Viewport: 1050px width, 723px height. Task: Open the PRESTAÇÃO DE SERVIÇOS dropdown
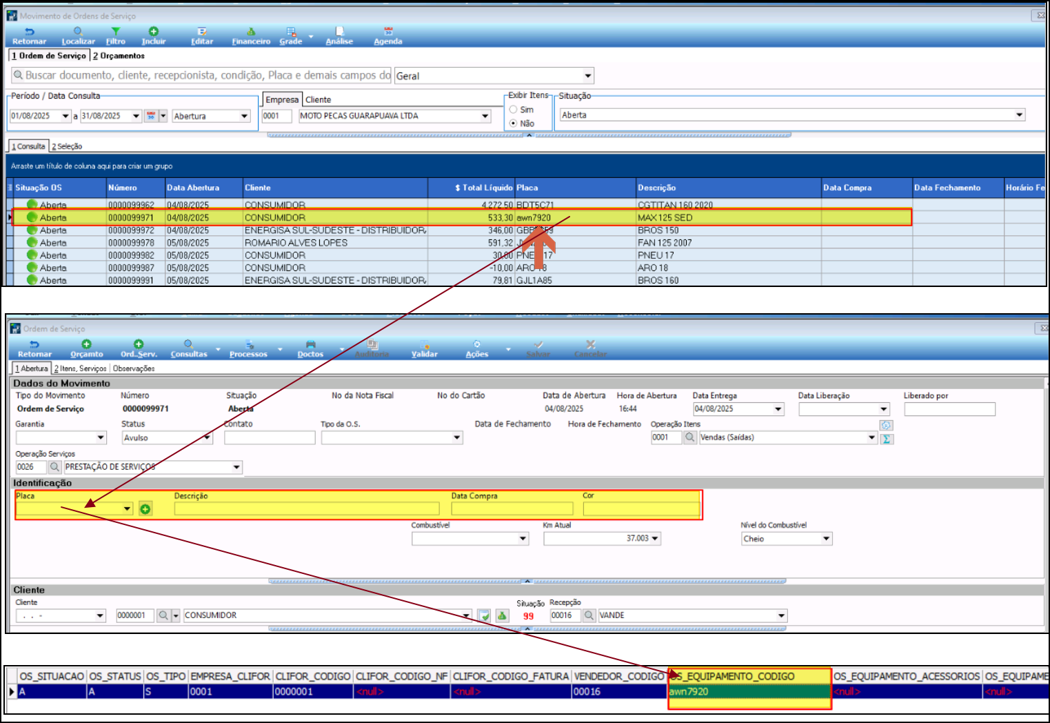click(x=236, y=467)
